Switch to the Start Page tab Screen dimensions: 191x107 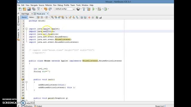point(25,14)
